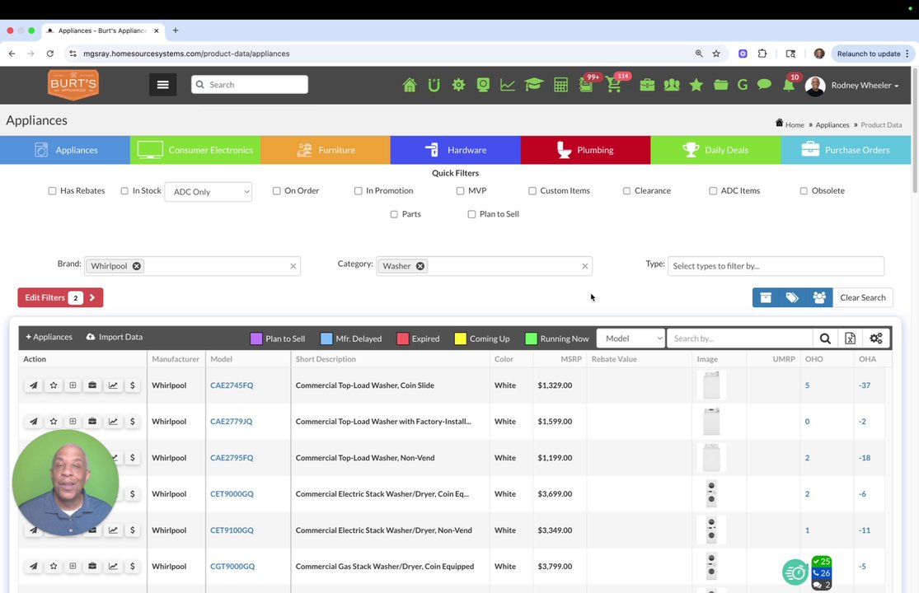Open table settings gears icon
Screen dimensions: 919x593
[x=876, y=339]
